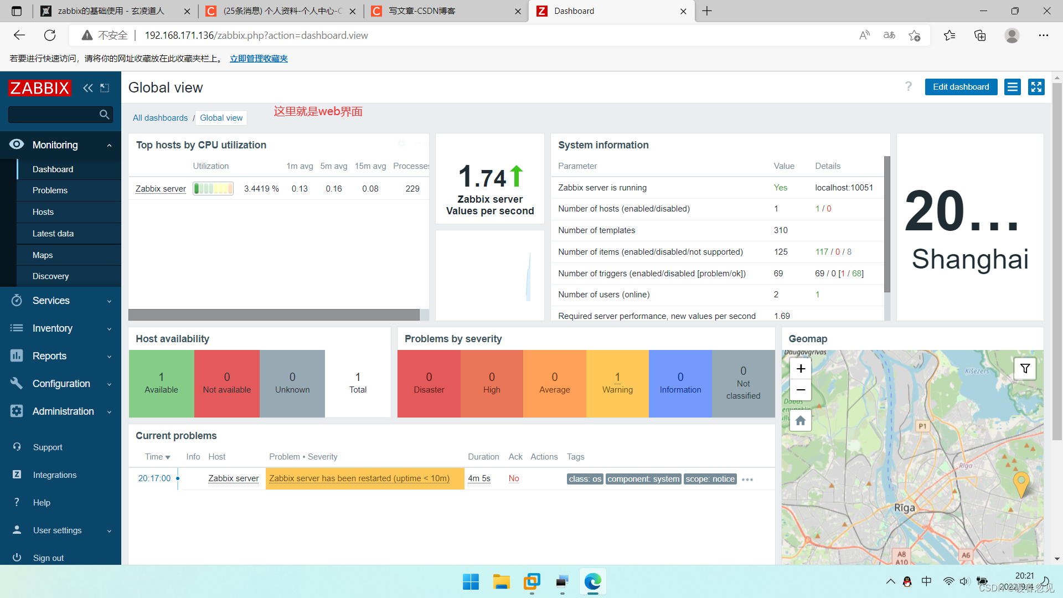Open the Geomap severity filter

tap(1025, 369)
